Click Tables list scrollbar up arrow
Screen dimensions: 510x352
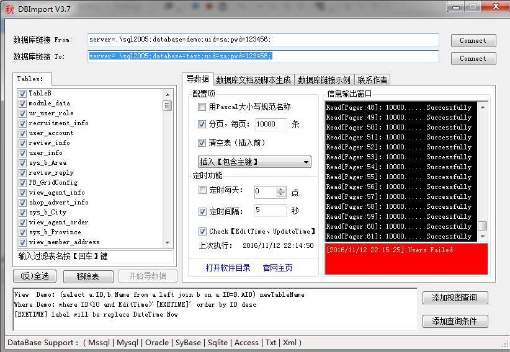(168, 95)
